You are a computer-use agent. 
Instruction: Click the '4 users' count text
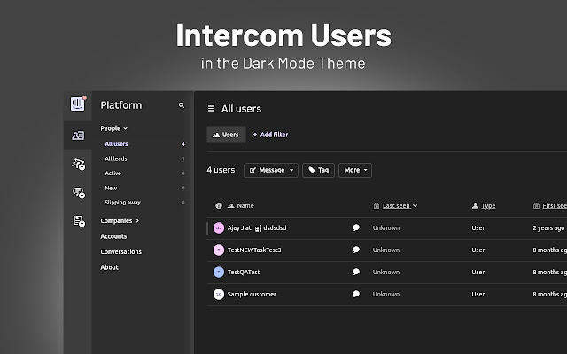click(x=221, y=170)
